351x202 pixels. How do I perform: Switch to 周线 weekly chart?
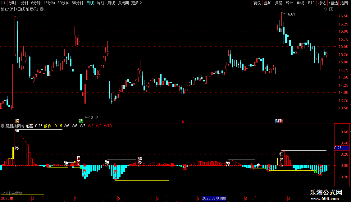pyautogui.click(x=101, y=3)
